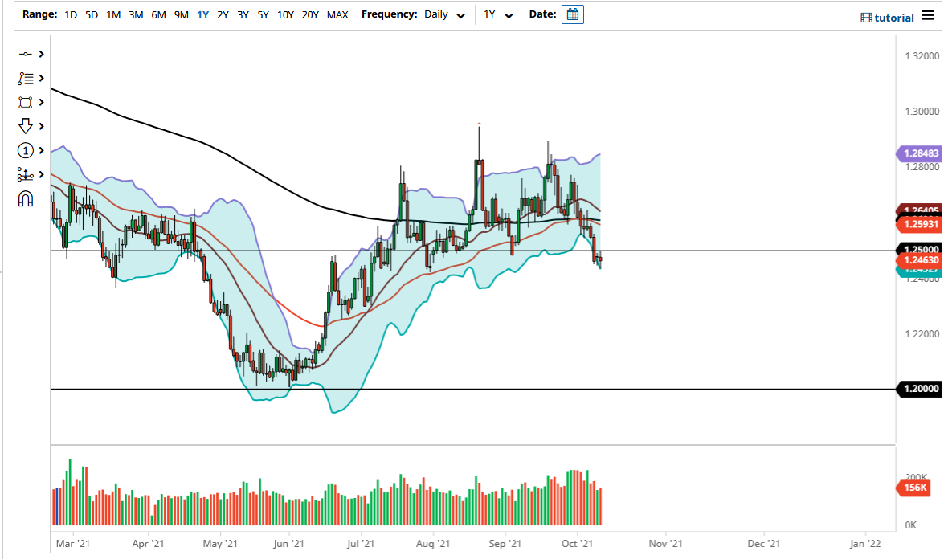This screenshot has width=944, height=559.
Task: Click the purple 1.28483 price badge
Action: click(x=918, y=153)
